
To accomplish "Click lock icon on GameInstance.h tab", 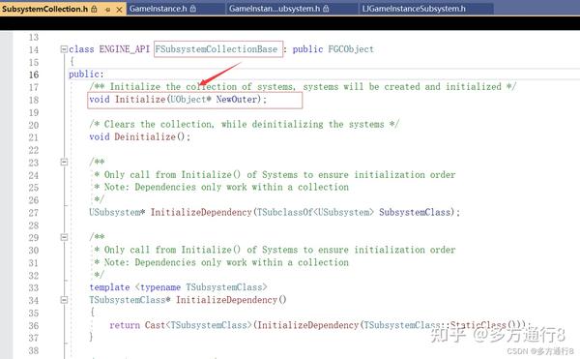I will 192,9.
